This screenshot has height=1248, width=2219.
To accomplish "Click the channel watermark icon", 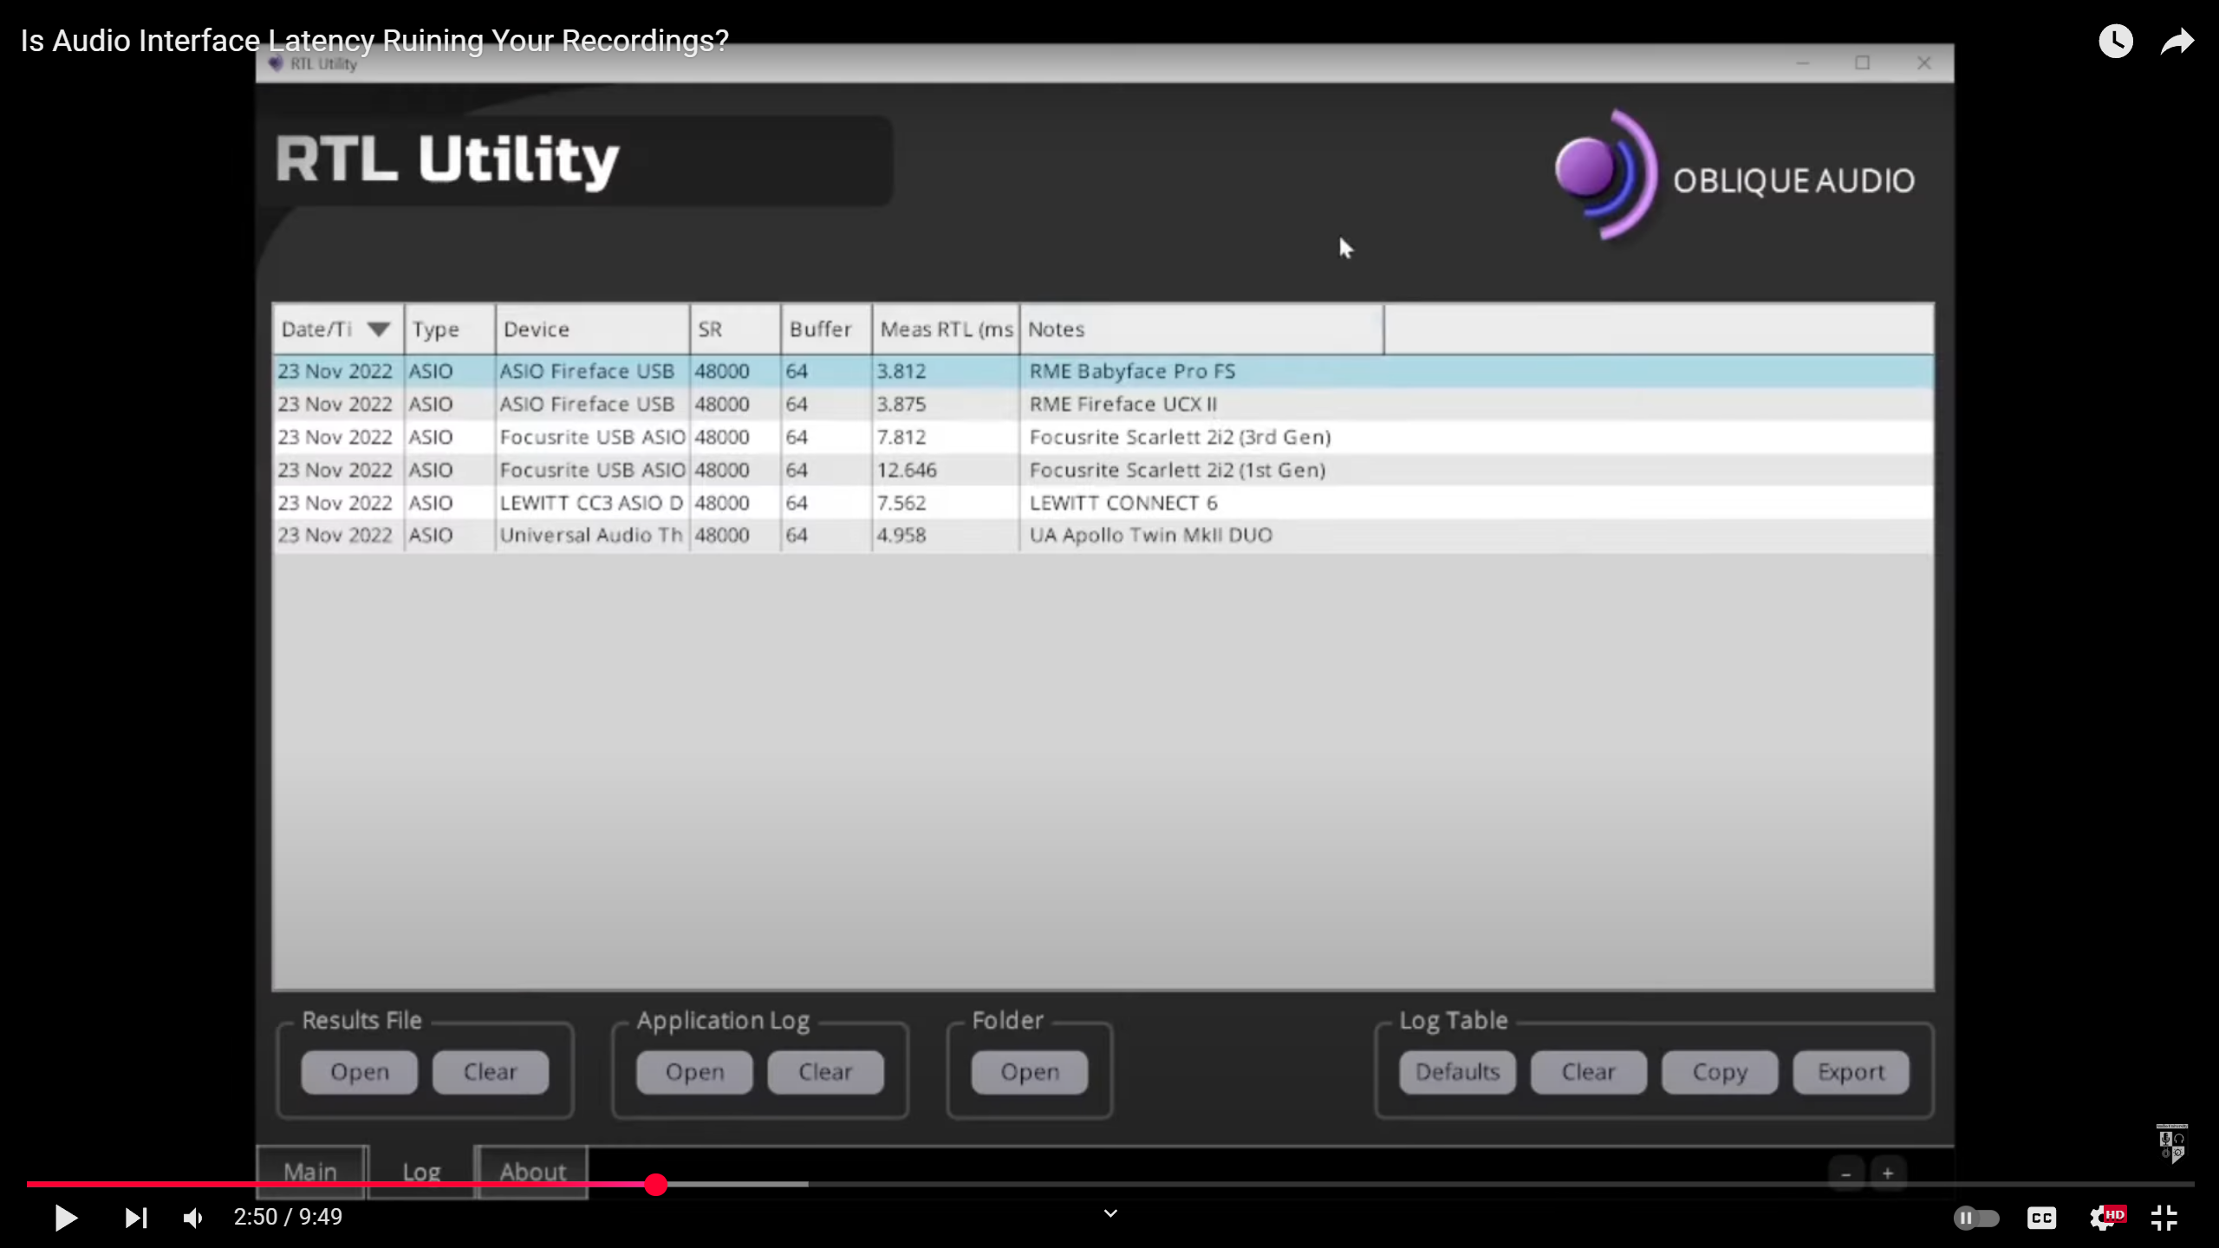I will click(x=2171, y=1143).
